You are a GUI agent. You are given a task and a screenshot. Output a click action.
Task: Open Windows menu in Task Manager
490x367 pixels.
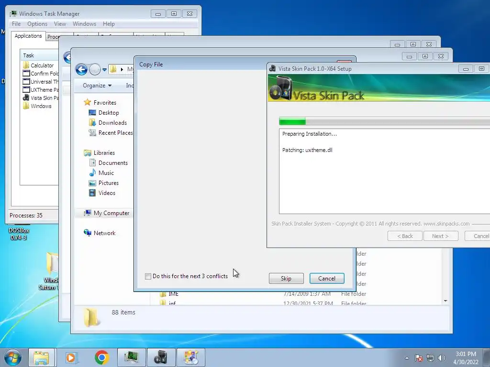click(84, 24)
